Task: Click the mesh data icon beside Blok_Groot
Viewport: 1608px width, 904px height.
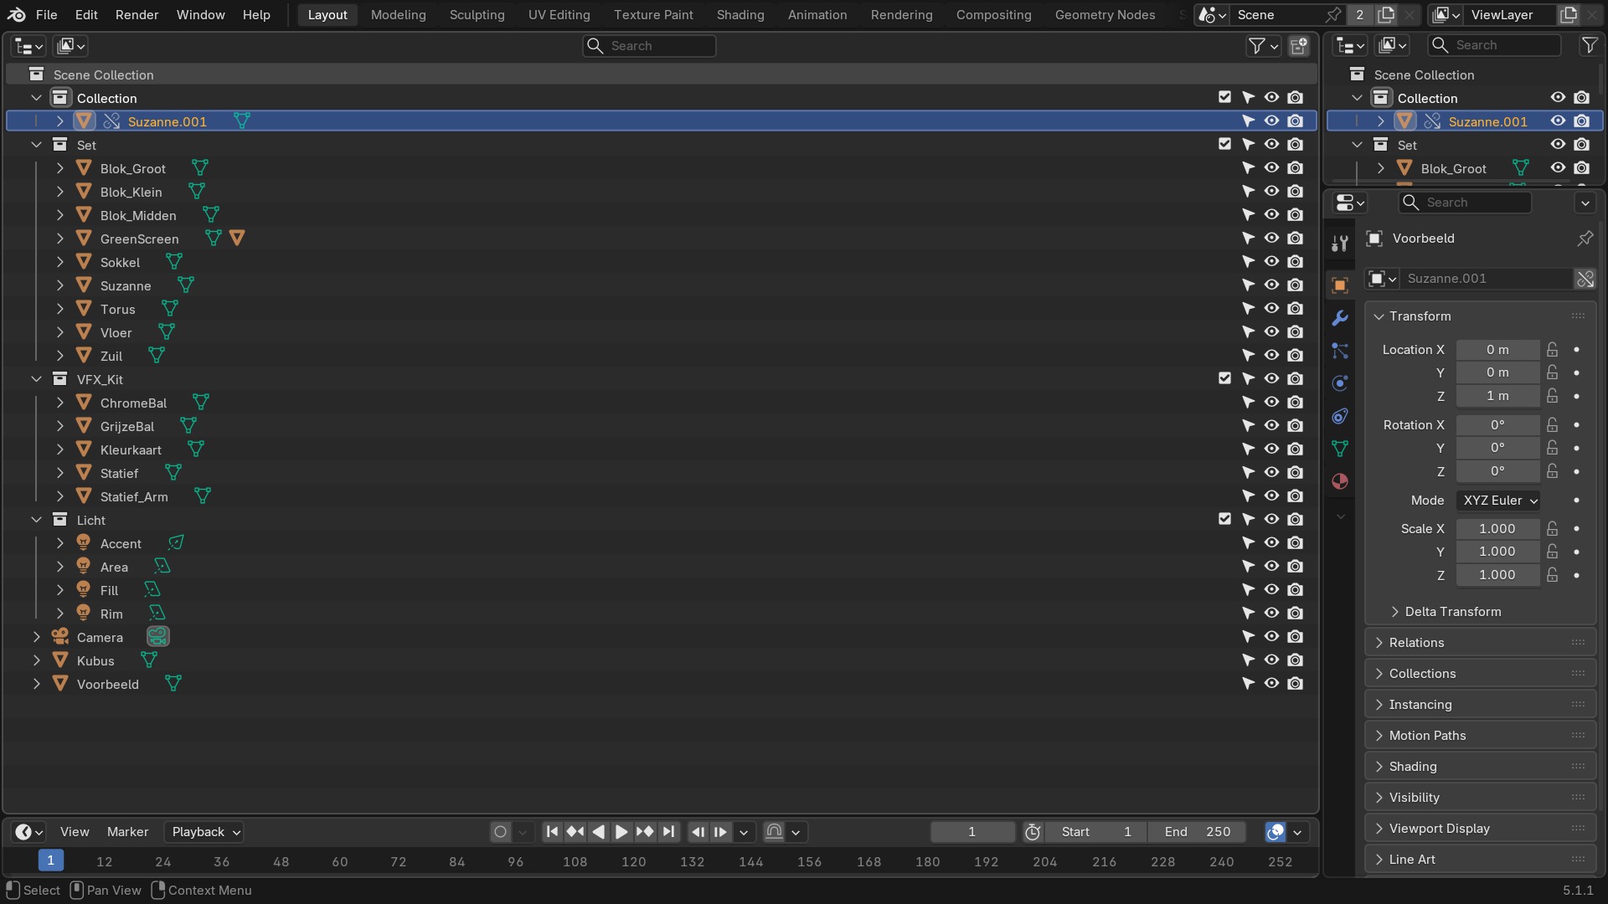Action: (x=200, y=168)
